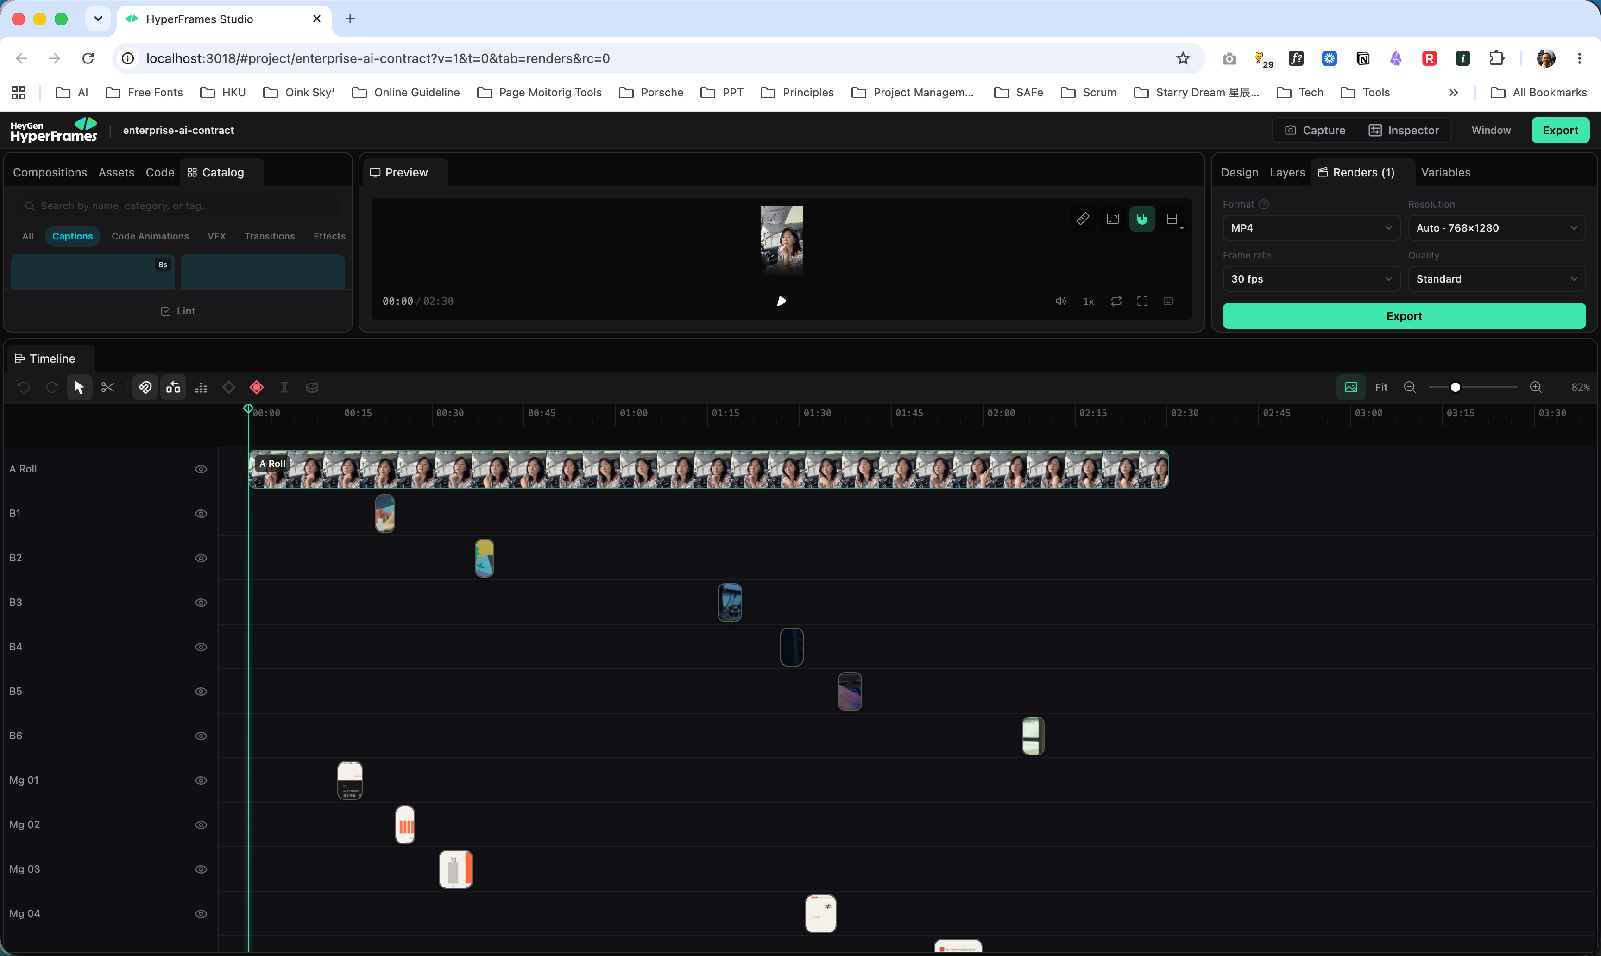Toggle visibility of B6 track

click(x=201, y=736)
